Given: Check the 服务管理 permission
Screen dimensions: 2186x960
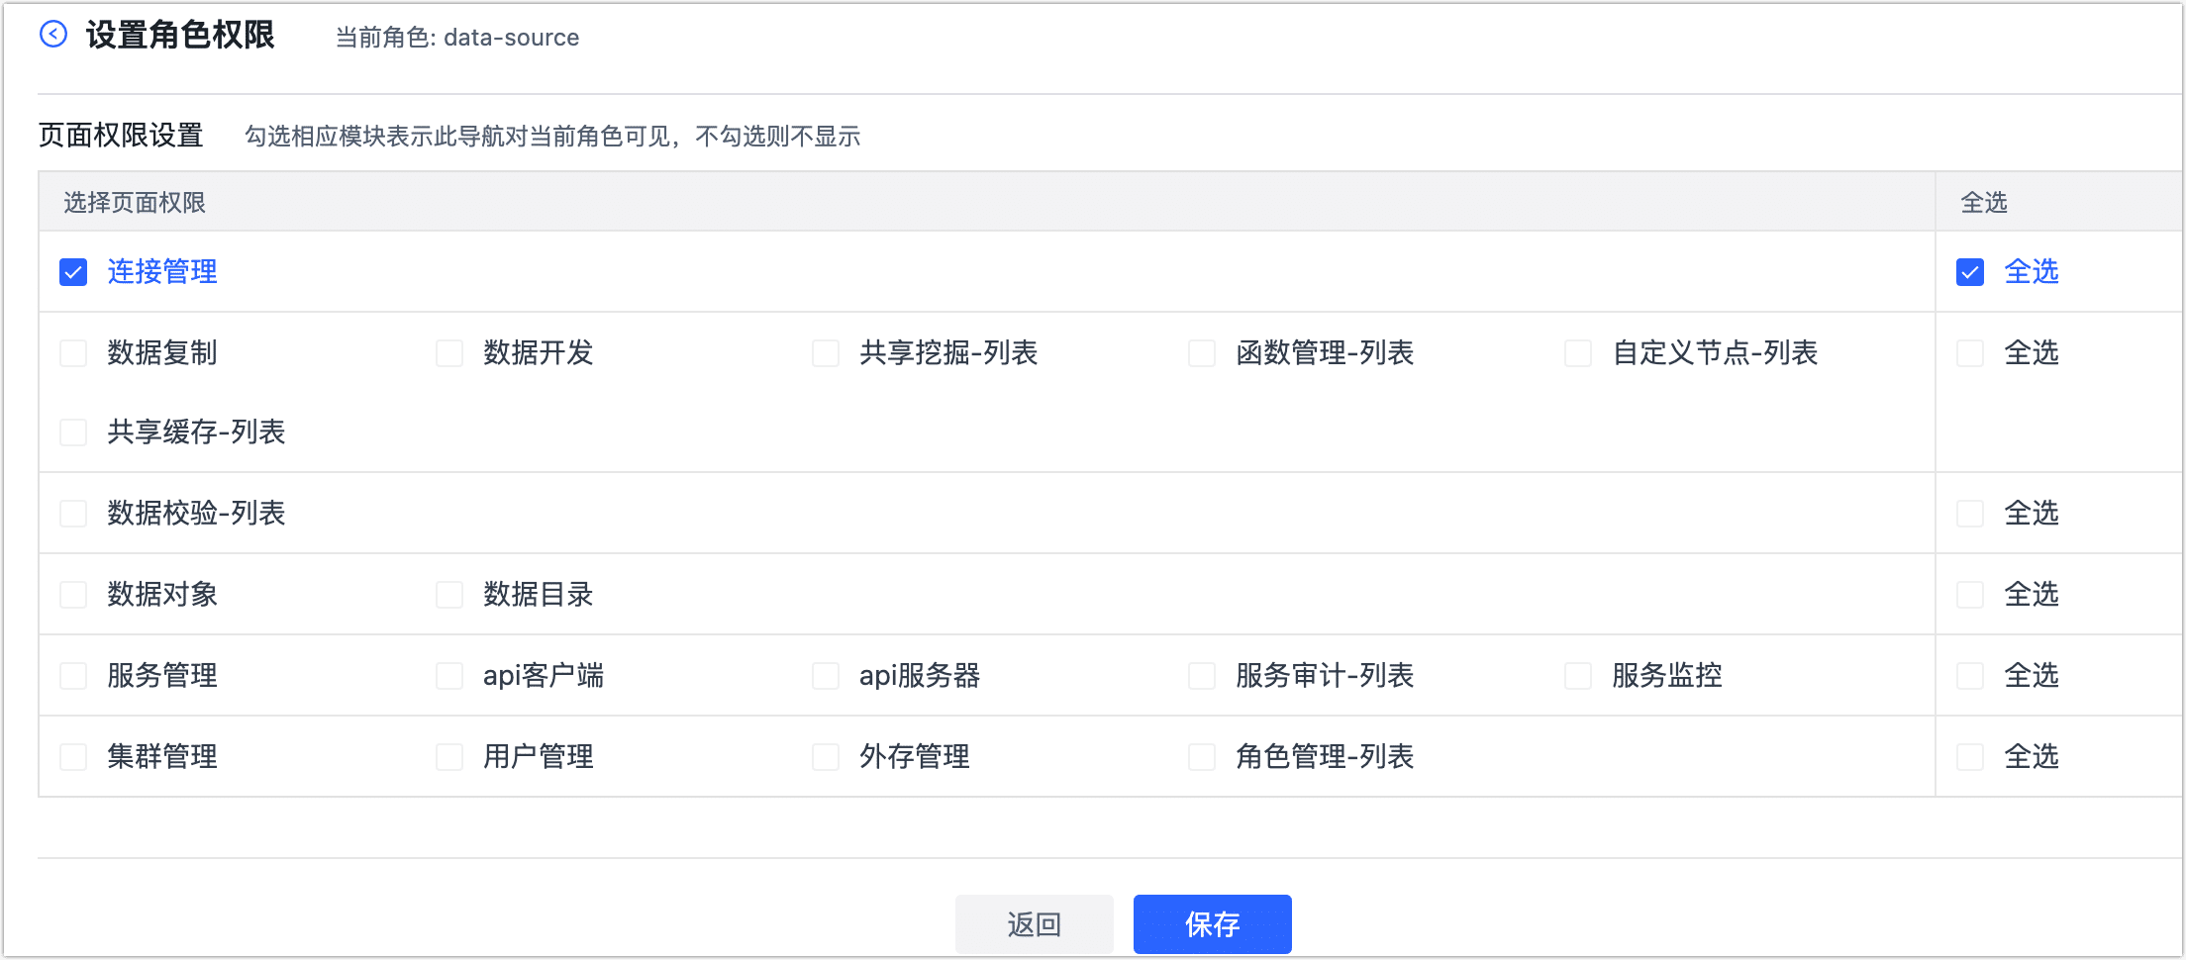Looking at the screenshot, I should click(72, 675).
